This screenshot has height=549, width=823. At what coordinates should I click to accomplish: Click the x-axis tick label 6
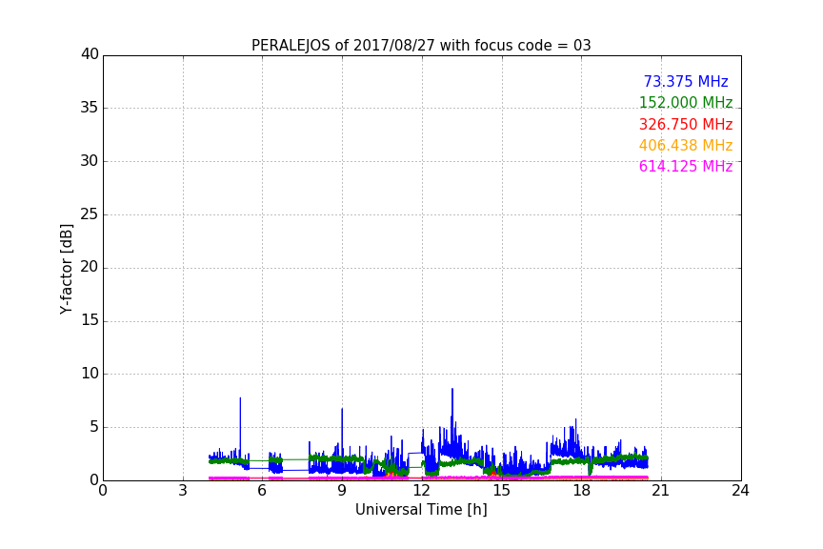(x=262, y=491)
